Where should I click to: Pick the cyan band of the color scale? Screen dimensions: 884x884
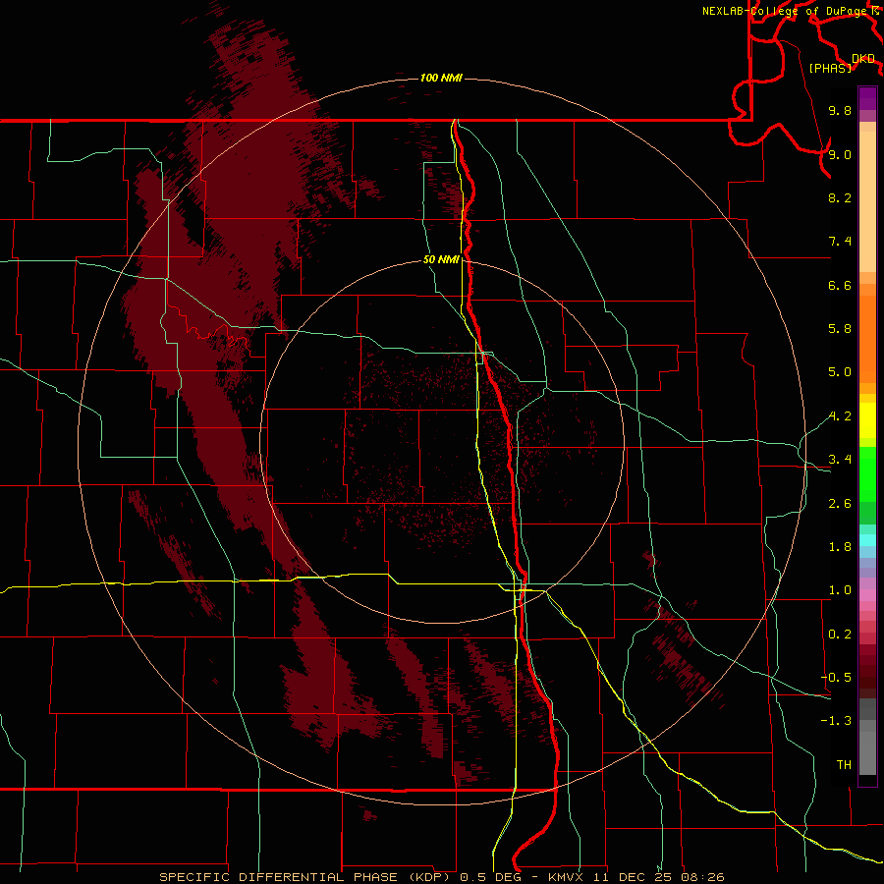point(867,540)
